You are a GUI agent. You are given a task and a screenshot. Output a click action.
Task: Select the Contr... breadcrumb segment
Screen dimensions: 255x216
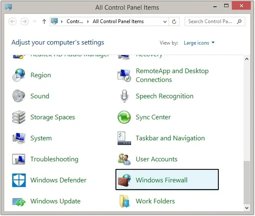point(75,21)
